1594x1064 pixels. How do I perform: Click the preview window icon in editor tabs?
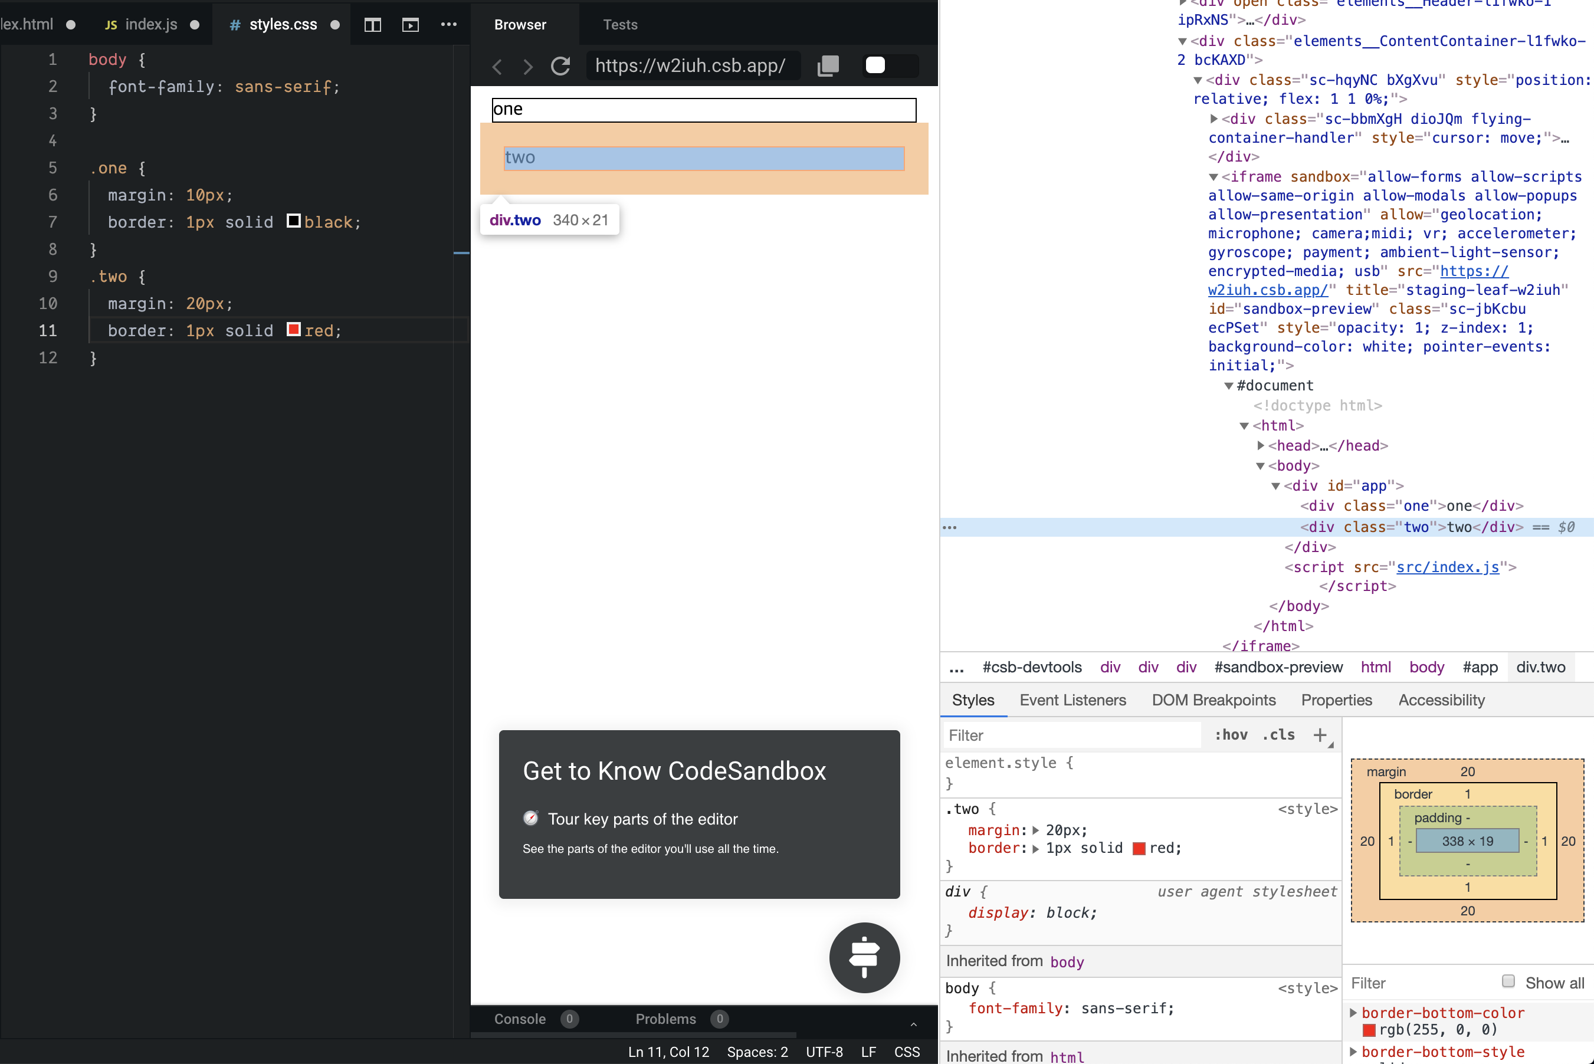(410, 25)
